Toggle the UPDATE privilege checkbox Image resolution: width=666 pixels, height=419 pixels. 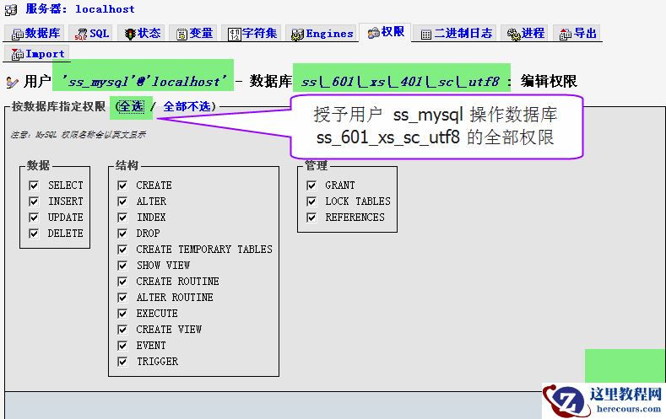coord(34,218)
